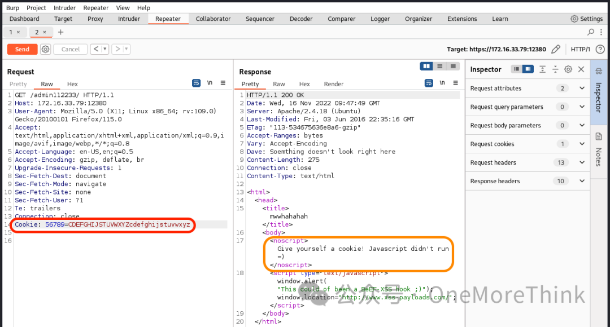Open the Help menu
The width and height of the screenshot is (610, 327).
143,8
